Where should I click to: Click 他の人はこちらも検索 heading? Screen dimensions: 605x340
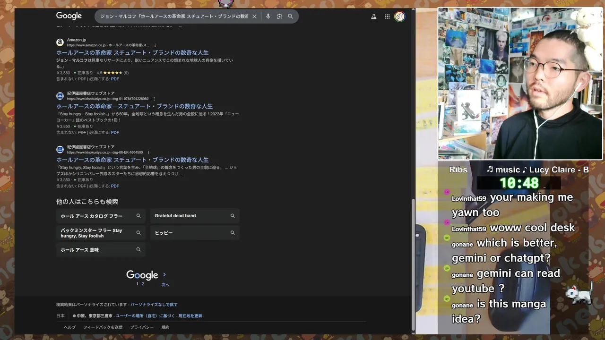87,202
